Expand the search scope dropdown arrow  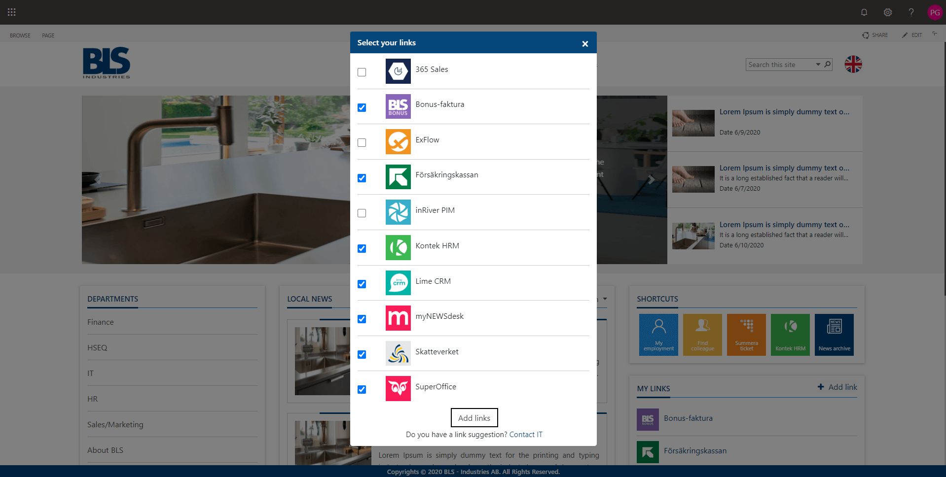coord(818,65)
